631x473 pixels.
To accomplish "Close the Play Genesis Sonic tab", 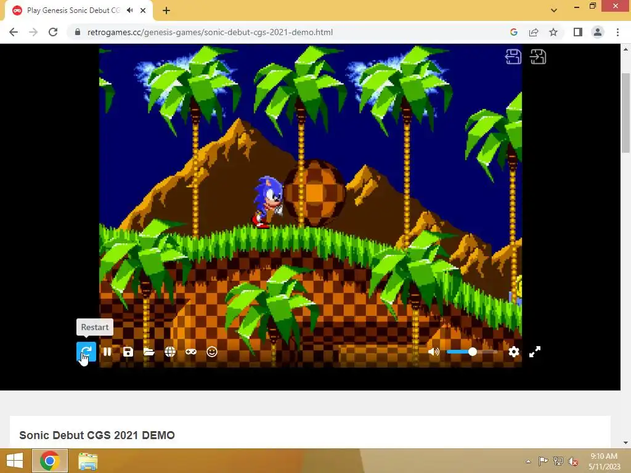I will (143, 10).
